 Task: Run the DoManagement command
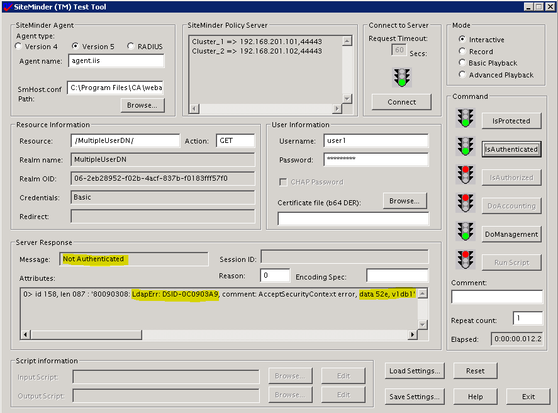[x=511, y=234]
